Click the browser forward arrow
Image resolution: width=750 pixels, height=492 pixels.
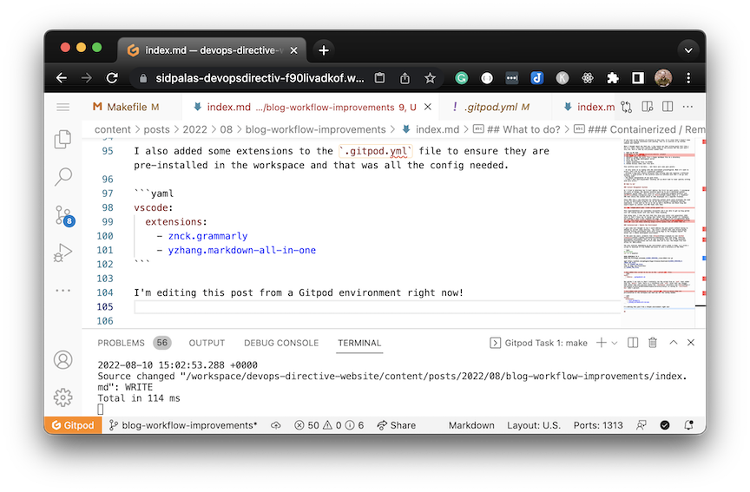87,78
